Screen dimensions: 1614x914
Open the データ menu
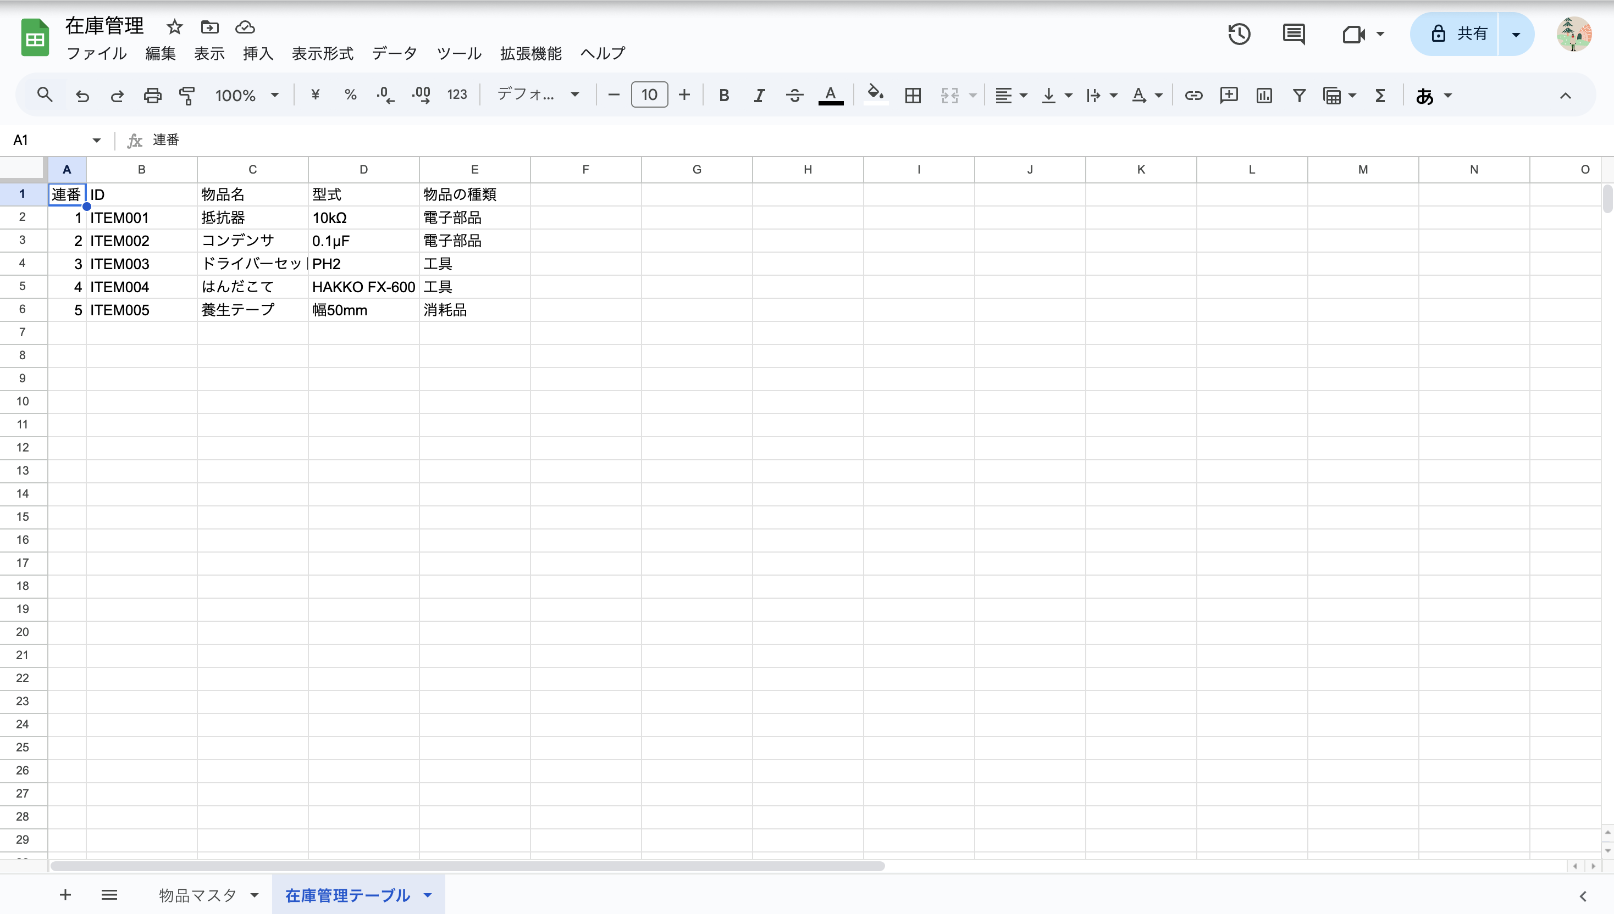[x=394, y=53]
